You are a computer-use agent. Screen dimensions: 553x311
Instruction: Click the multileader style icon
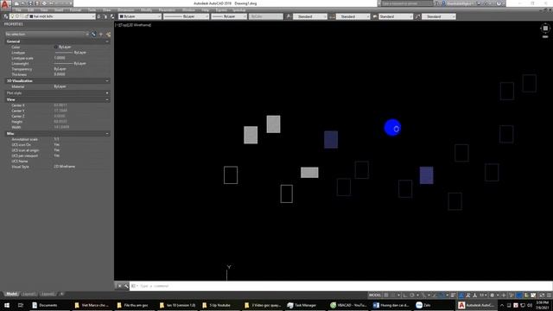pyautogui.click(x=418, y=16)
